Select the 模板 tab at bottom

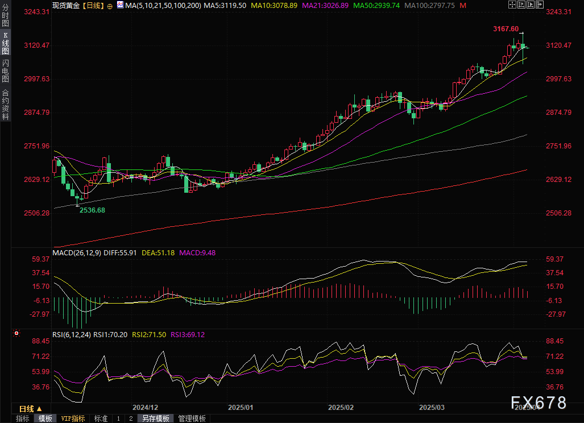point(45,418)
